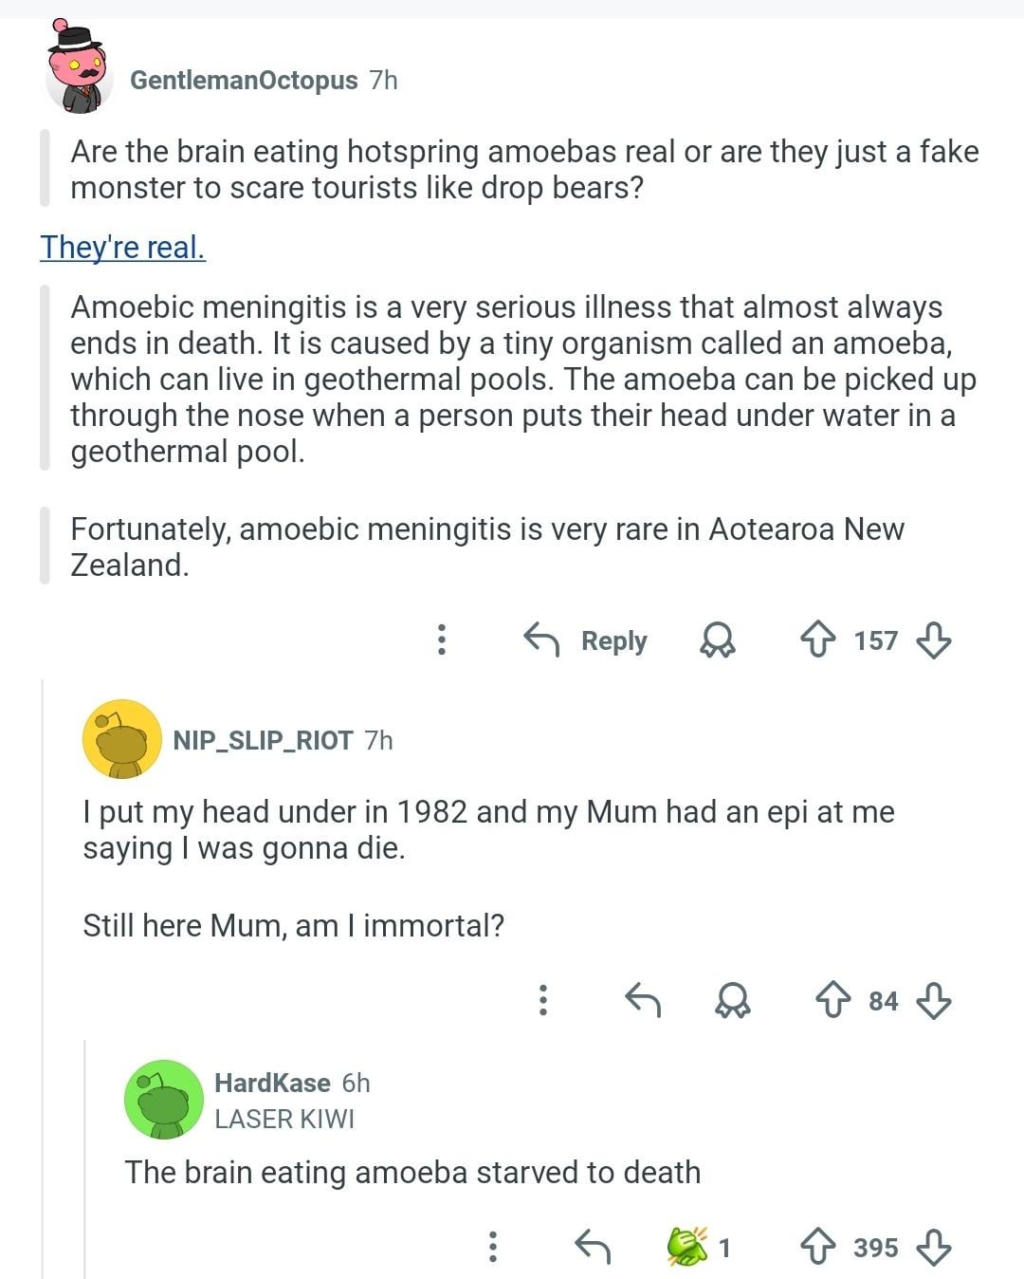The height and width of the screenshot is (1279, 1024).
Task: Give award to GentlemanOctopus's comment
Action: [x=717, y=640]
